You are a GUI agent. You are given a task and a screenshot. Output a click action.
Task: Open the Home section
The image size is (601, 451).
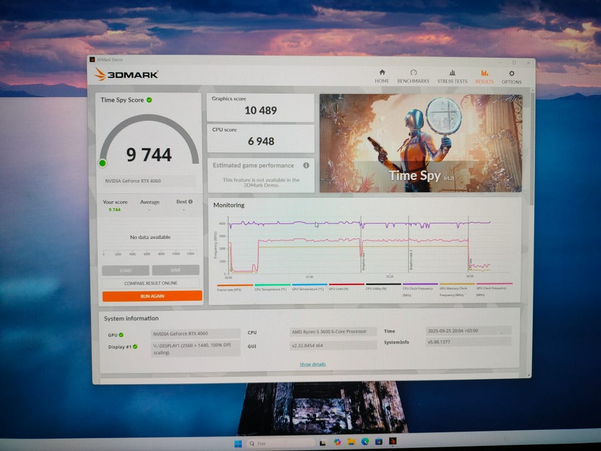point(382,76)
